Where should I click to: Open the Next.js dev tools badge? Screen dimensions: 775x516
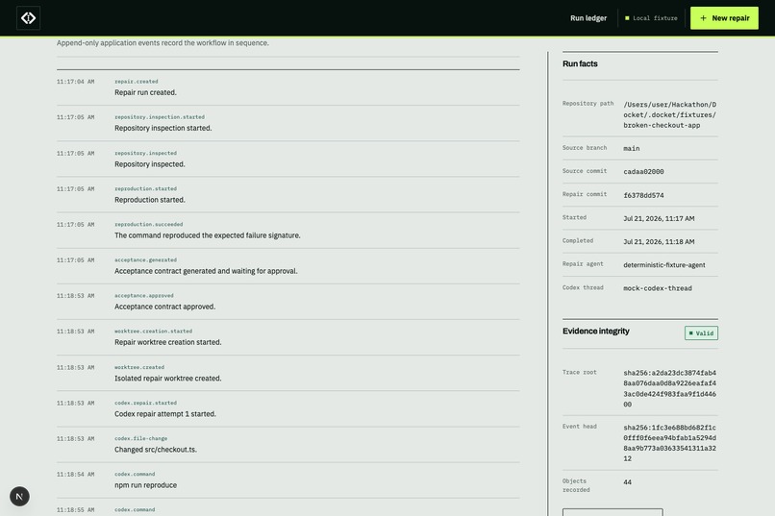point(19,496)
